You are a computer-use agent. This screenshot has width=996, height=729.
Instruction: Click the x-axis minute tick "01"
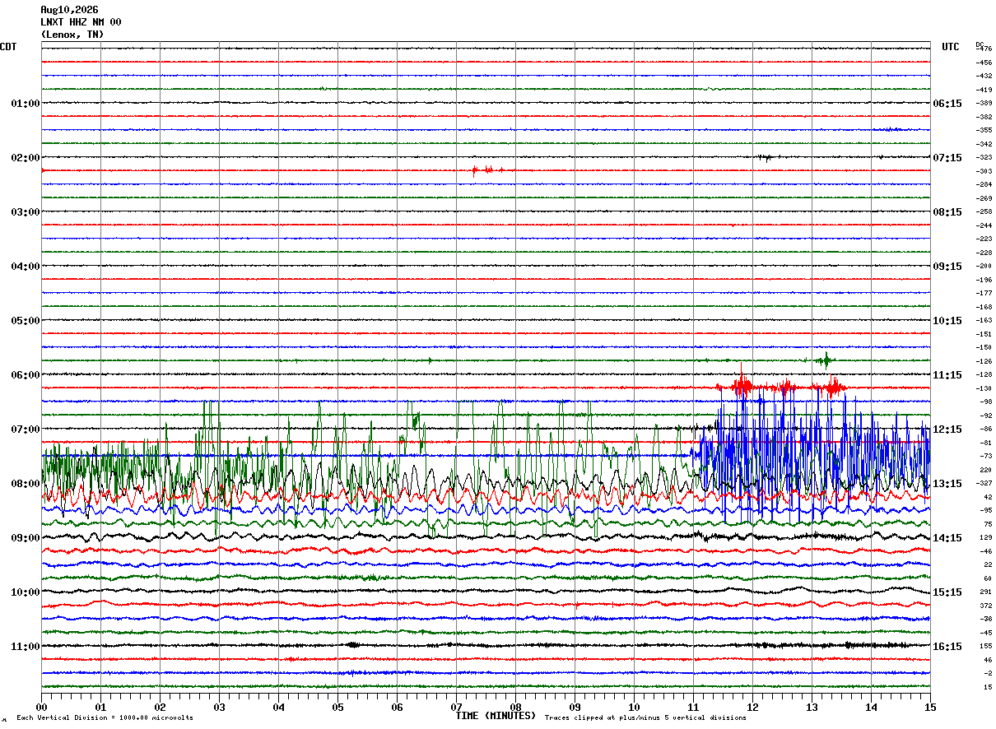pyautogui.click(x=100, y=707)
